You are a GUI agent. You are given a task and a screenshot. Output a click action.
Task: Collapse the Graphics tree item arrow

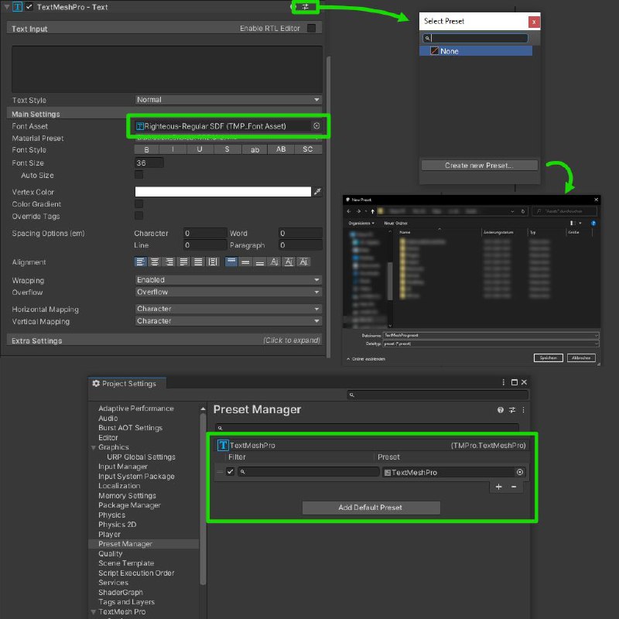(x=94, y=447)
